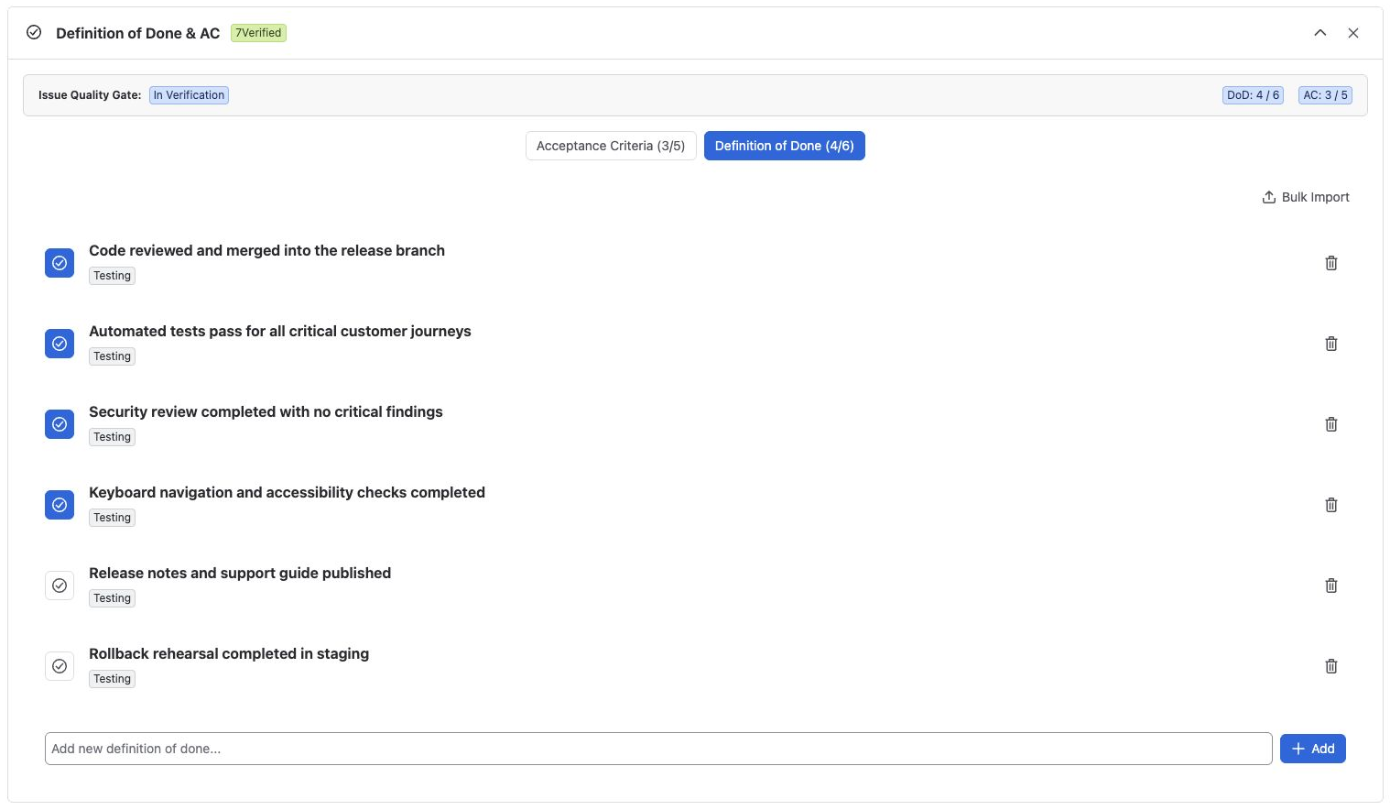Click Testing tag under 'Security review completed'

coord(112,437)
